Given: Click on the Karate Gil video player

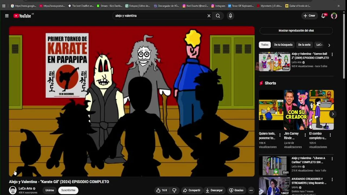Looking at the screenshot, I should (132, 101).
